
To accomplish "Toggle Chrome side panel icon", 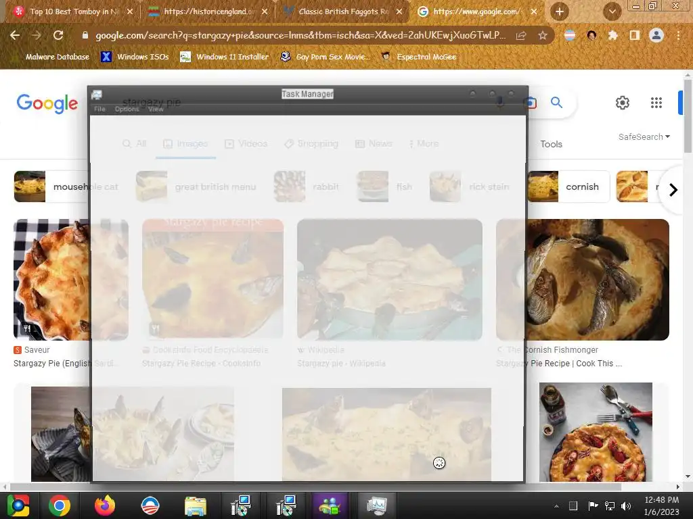I will 634,35.
